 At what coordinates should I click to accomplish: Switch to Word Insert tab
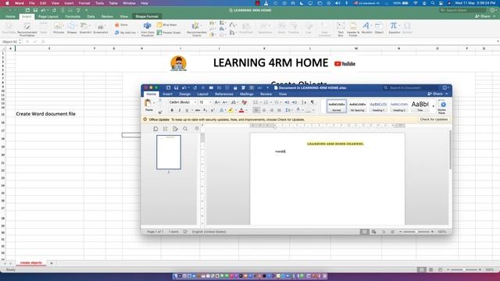point(167,94)
